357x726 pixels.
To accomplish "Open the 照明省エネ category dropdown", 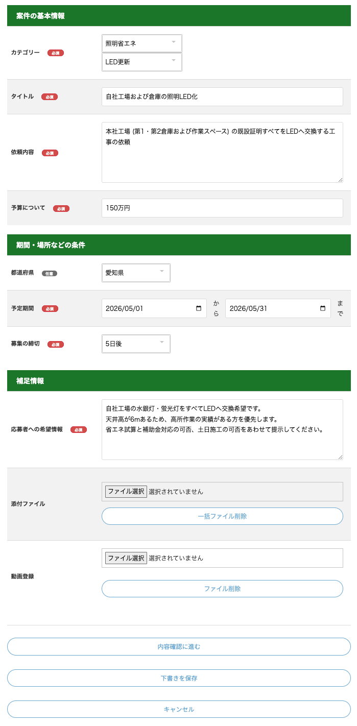I will click(x=142, y=43).
